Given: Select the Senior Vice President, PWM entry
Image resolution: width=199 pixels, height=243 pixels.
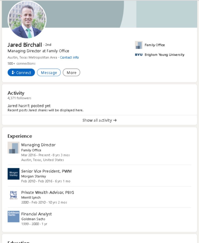Looking at the screenshot, I should (x=46, y=171).
